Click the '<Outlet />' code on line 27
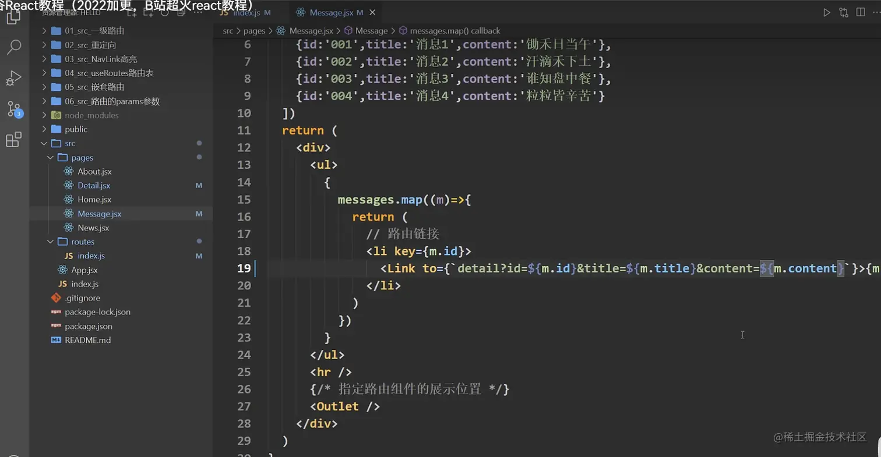Screen dimensions: 881x457 click(x=345, y=406)
